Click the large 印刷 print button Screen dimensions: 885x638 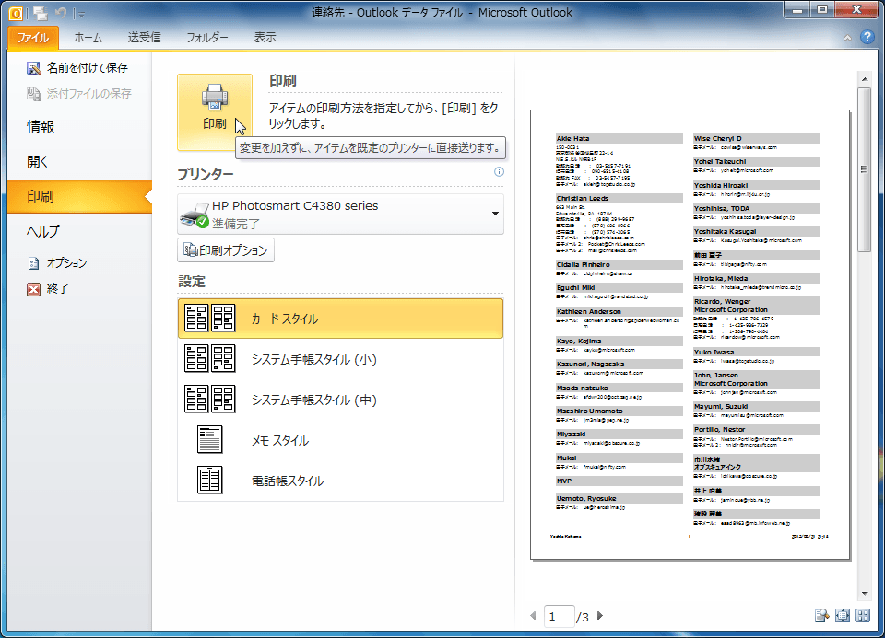[215, 112]
